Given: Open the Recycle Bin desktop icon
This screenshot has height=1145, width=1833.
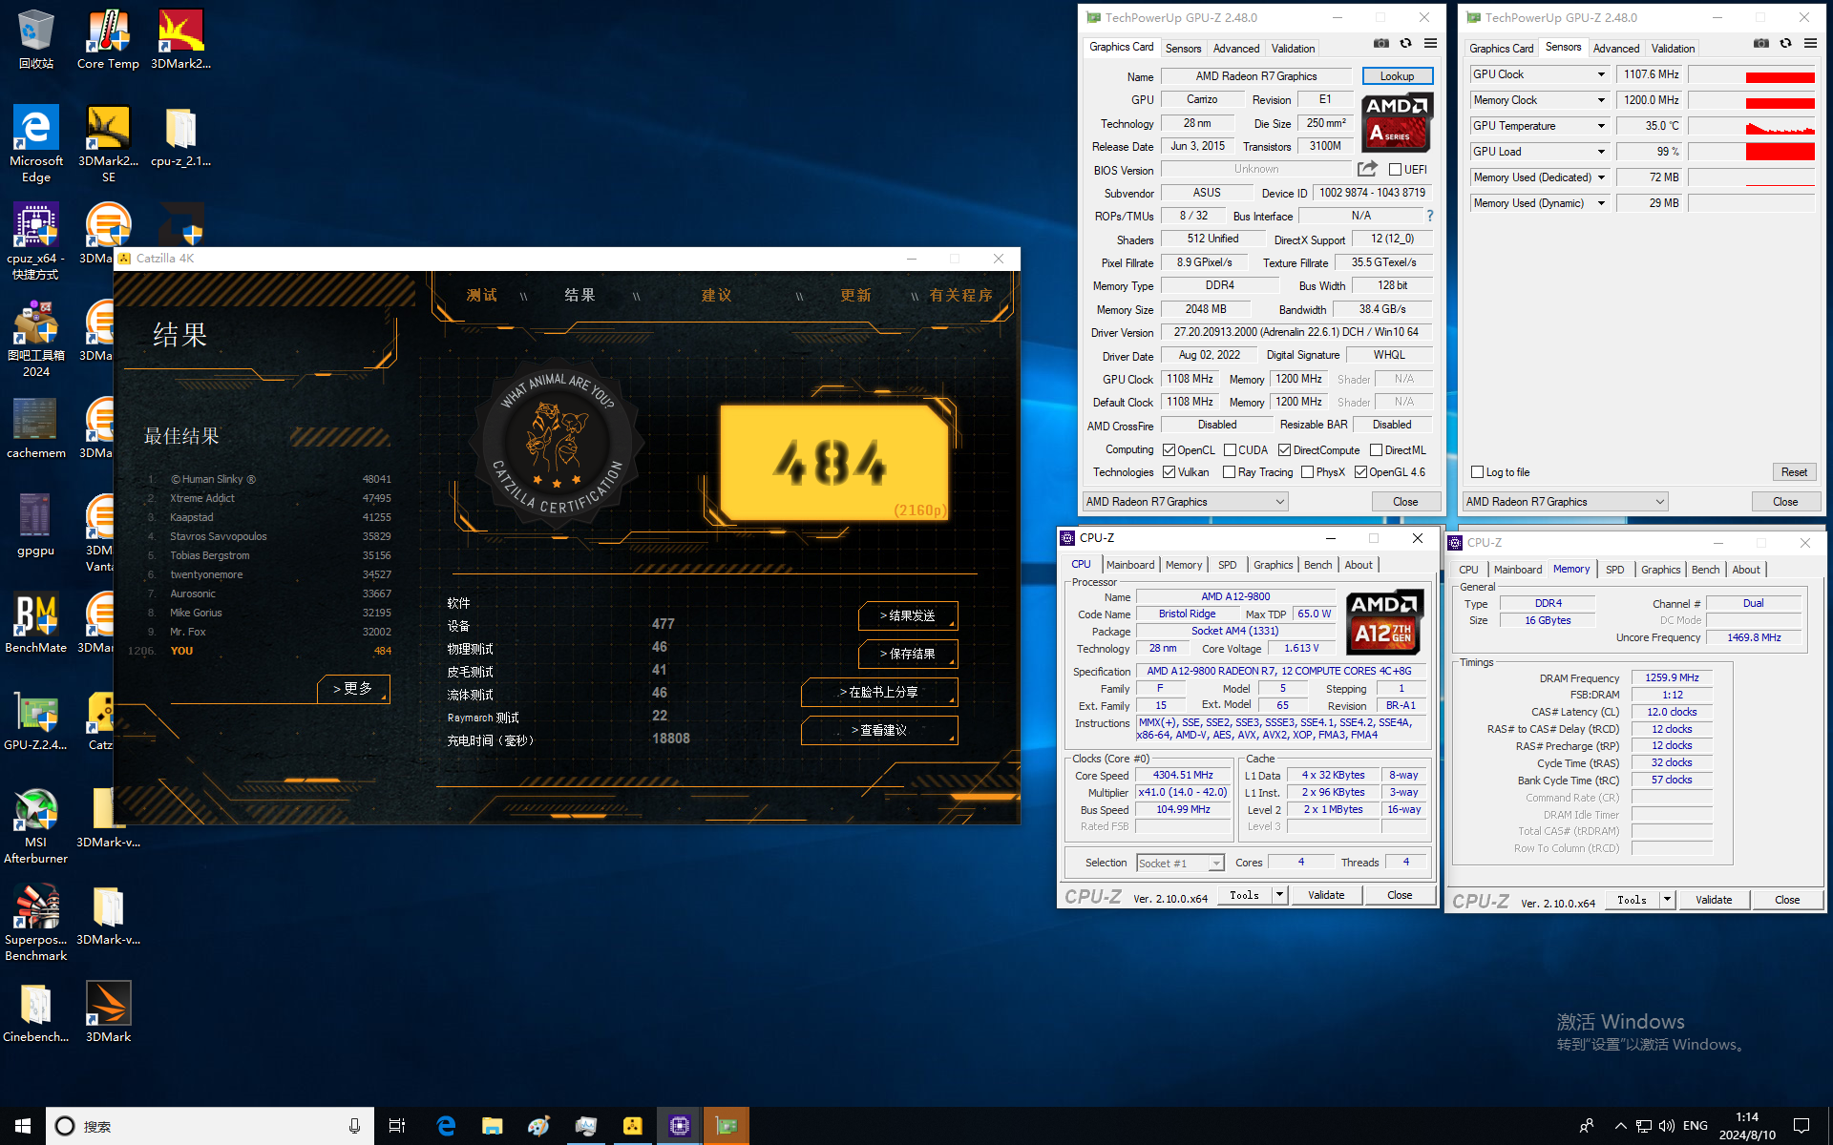Looking at the screenshot, I should [35, 39].
